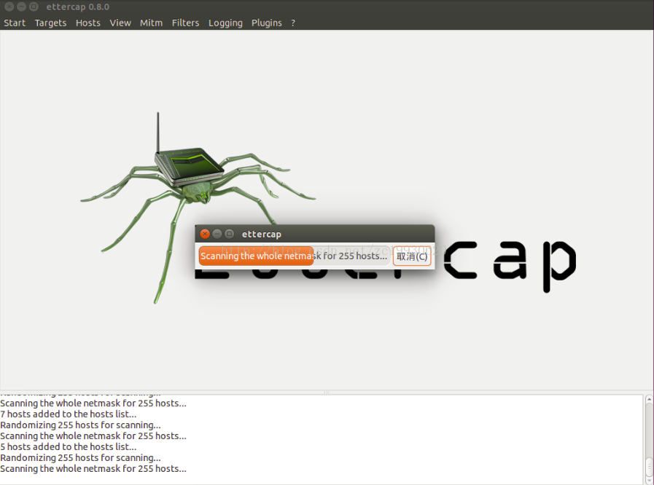Maximize the ettercap scan dialog
Image resolution: width=654 pixels, height=485 pixels.
point(229,234)
